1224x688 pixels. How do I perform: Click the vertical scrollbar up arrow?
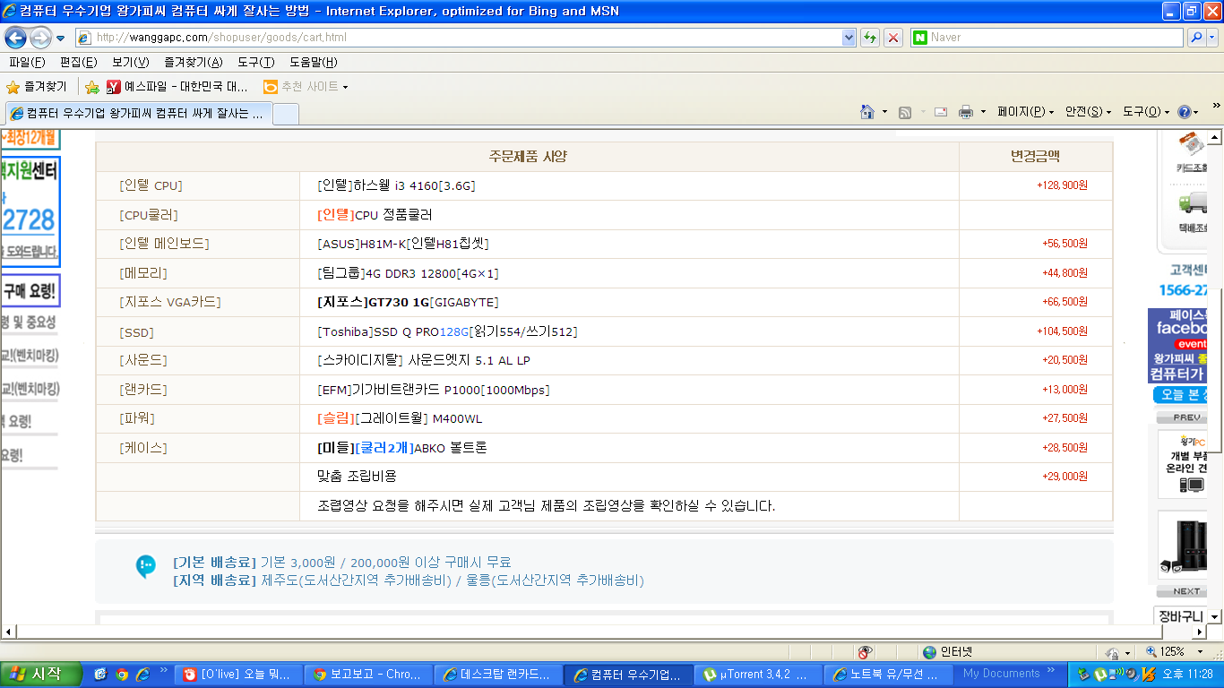[x=1215, y=137]
